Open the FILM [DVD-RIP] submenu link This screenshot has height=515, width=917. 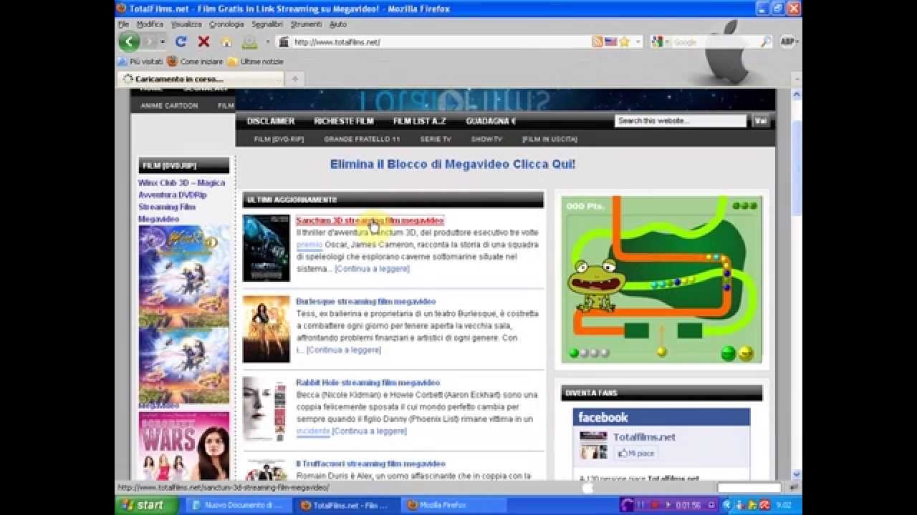(x=279, y=139)
